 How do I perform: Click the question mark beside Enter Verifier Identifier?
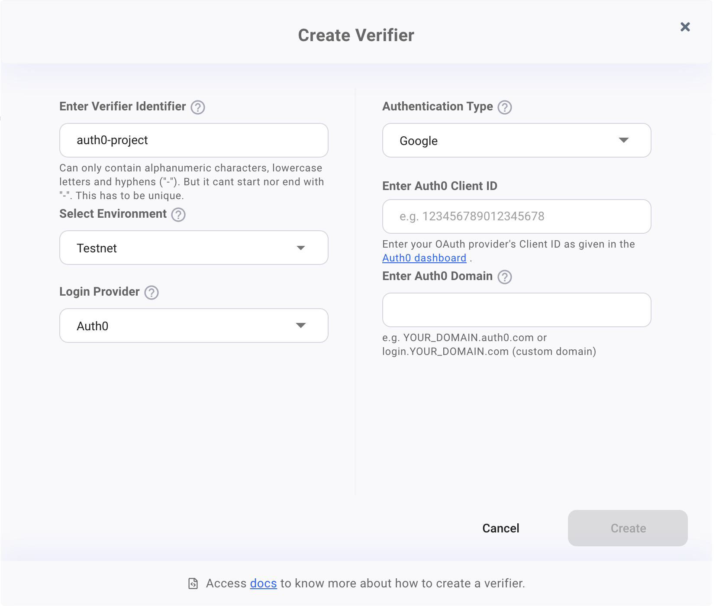point(198,107)
